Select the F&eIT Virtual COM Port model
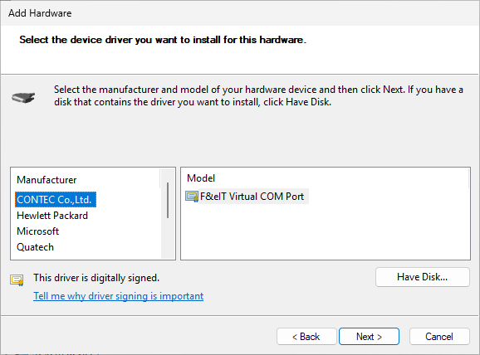The width and height of the screenshot is (480, 355). pyautogui.click(x=252, y=197)
